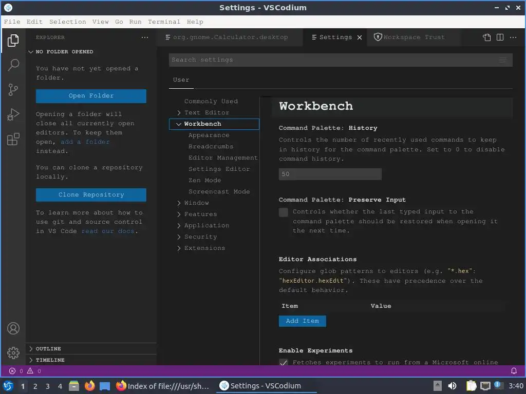Split the editor to the right

pyautogui.click(x=500, y=37)
